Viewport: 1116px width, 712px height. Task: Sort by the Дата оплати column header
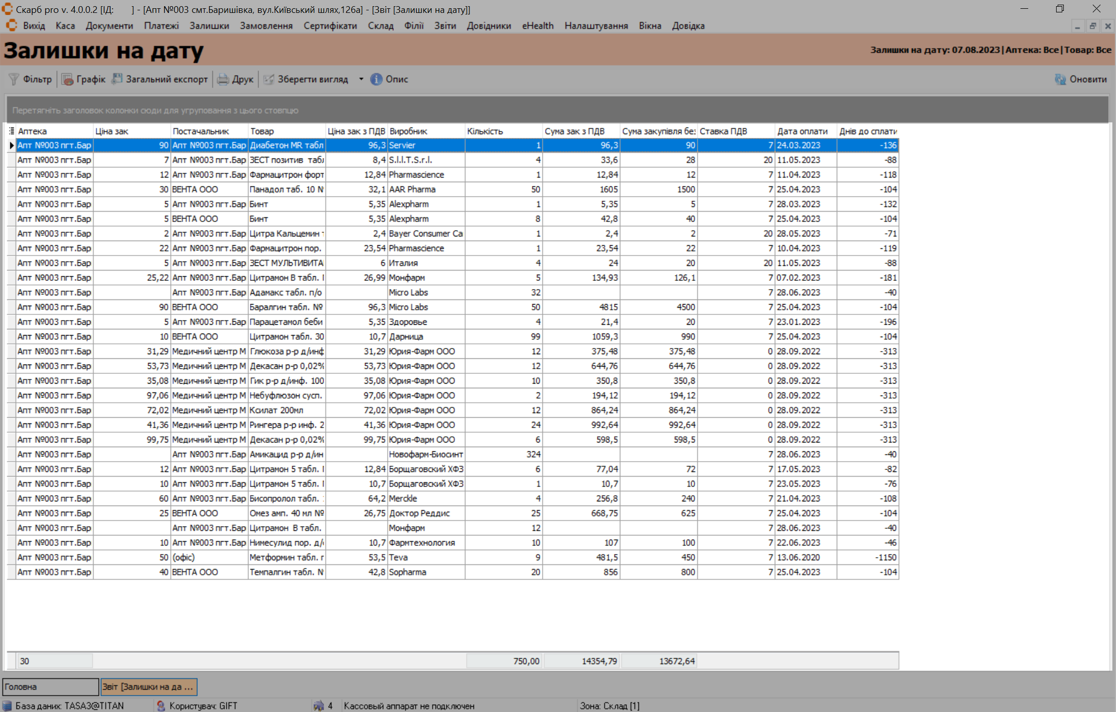pos(802,131)
